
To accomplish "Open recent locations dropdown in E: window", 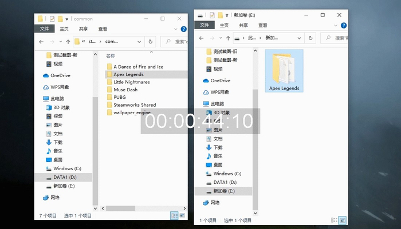I will 221,38.
